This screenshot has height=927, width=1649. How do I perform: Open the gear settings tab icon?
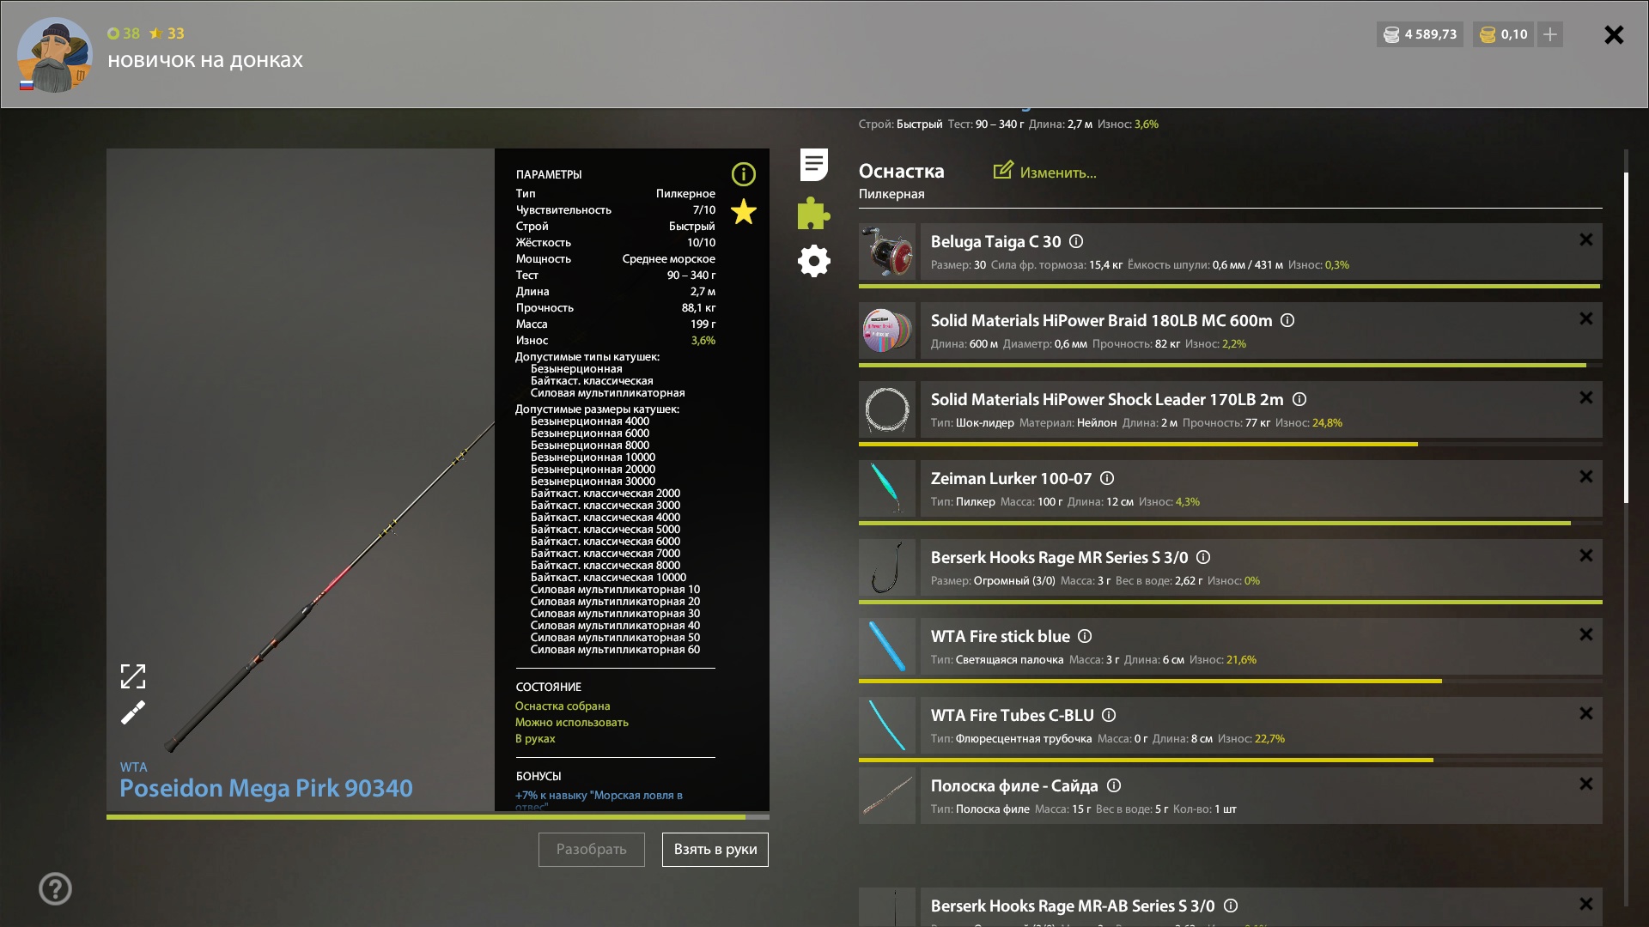813,260
